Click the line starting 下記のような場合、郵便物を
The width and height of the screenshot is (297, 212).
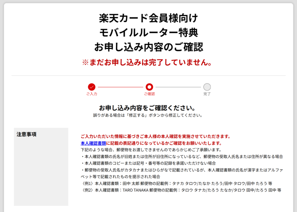coord(151,150)
